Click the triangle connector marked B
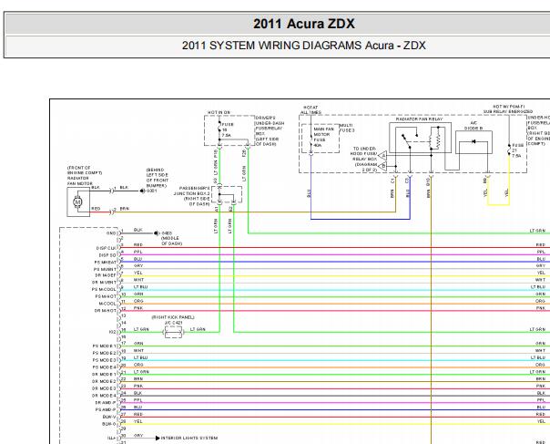The width and height of the screenshot is (550, 444). pos(382,166)
